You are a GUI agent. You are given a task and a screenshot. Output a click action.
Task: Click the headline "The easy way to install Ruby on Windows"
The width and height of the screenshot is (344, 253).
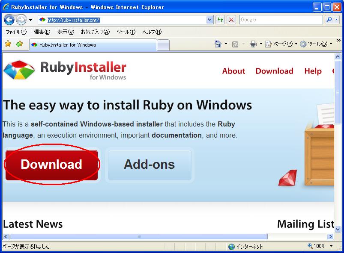click(128, 105)
